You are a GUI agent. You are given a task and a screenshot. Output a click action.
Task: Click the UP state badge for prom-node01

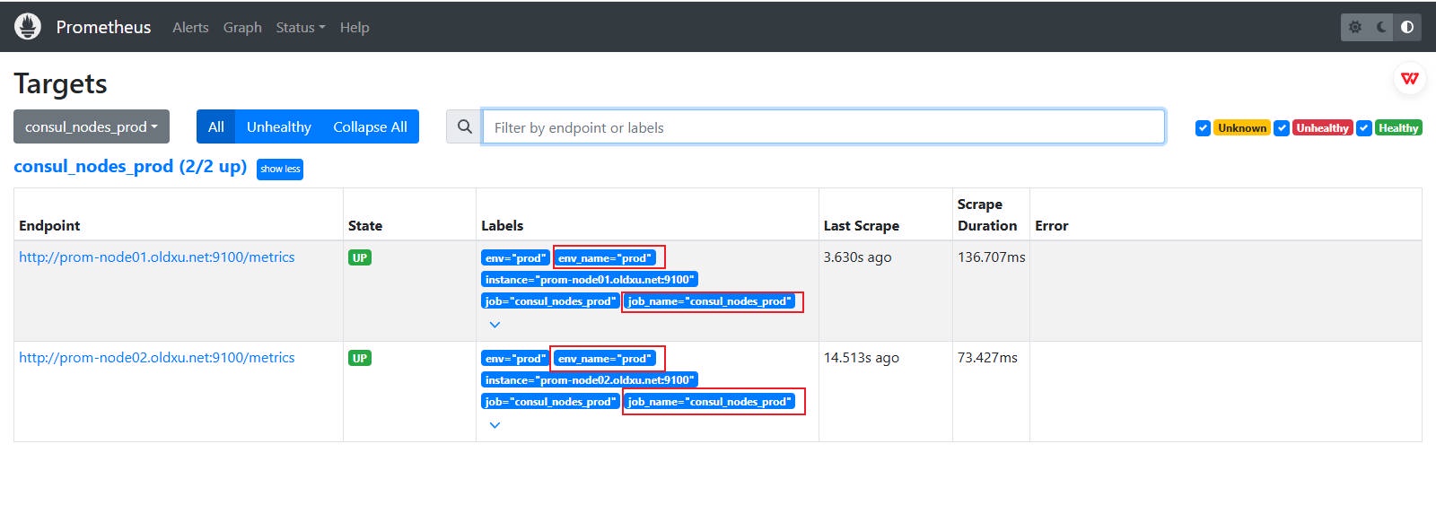[360, 258]
